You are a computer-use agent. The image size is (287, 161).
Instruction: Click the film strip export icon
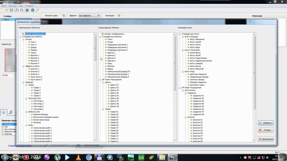click(x=27, y=10)
